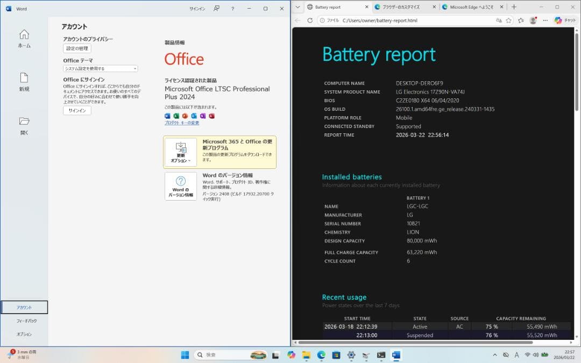Image resolution: width=581 pixels, height=363 pixels.
Task: Open the weather widget showing 3 mm の雨
Action: click(x=23, y=354)
